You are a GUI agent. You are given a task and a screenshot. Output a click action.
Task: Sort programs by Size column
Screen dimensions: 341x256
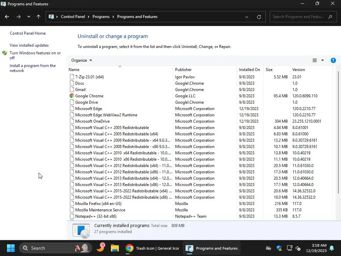tap(277, 69)
